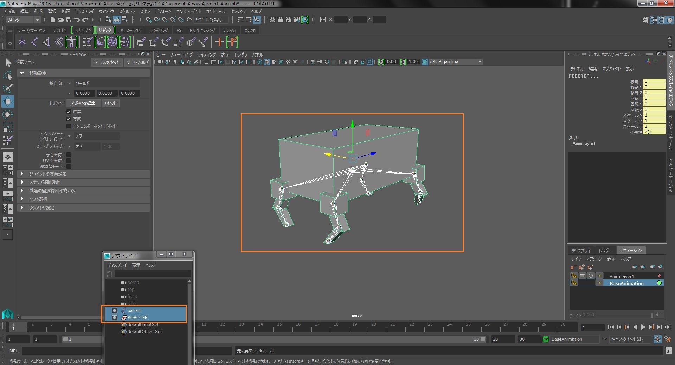
Task: Enable the 微調整モード checkbox
Action: [69, 166]
